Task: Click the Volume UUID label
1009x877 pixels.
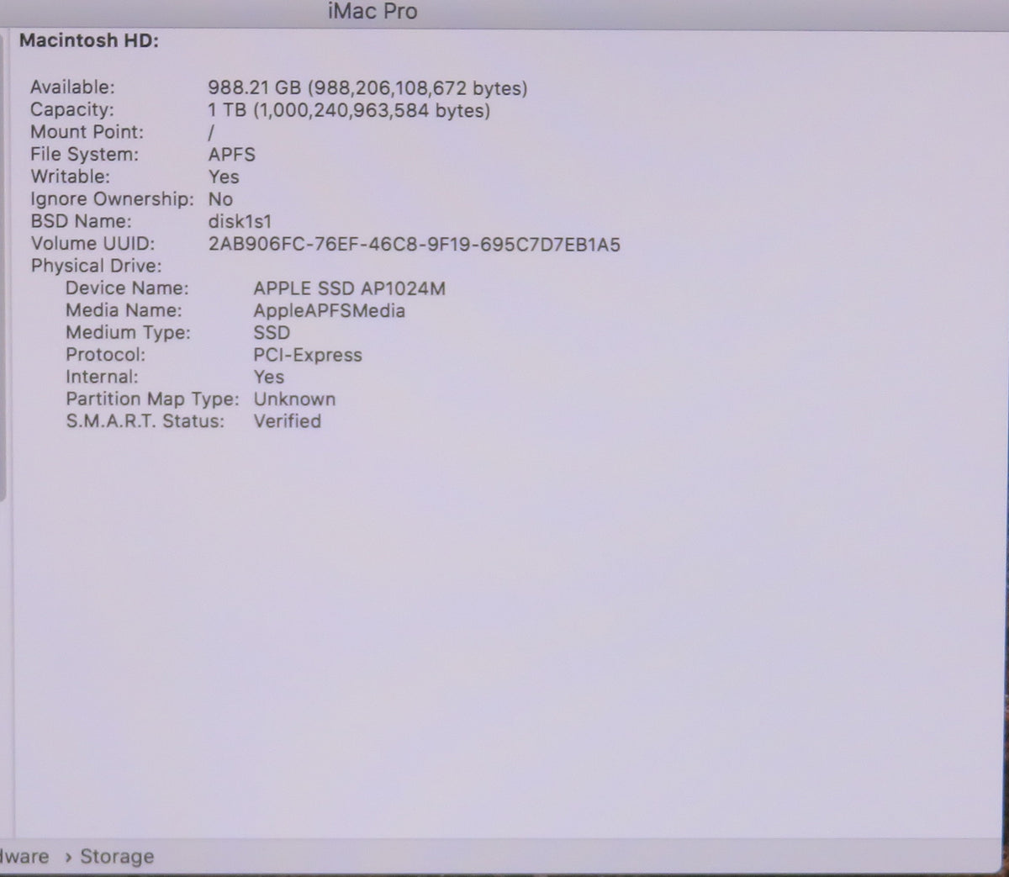Action: pos(92,244)
